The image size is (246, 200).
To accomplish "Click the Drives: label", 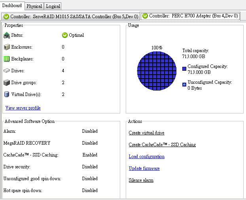I will coord(18,71).
